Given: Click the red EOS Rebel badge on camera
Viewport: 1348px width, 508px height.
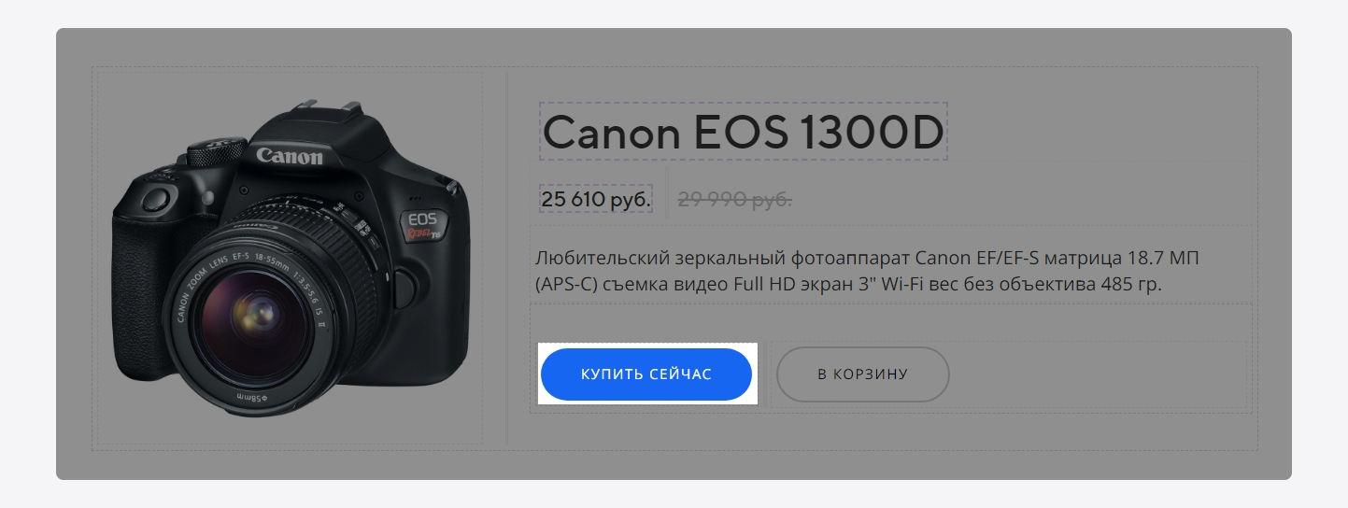Looking at the screenshot, I should point(424,227).
